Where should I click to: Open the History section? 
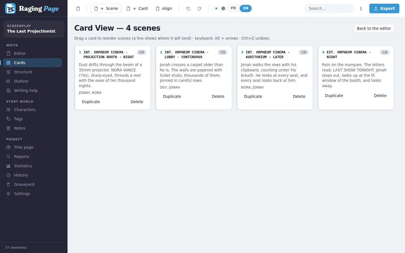32,175
